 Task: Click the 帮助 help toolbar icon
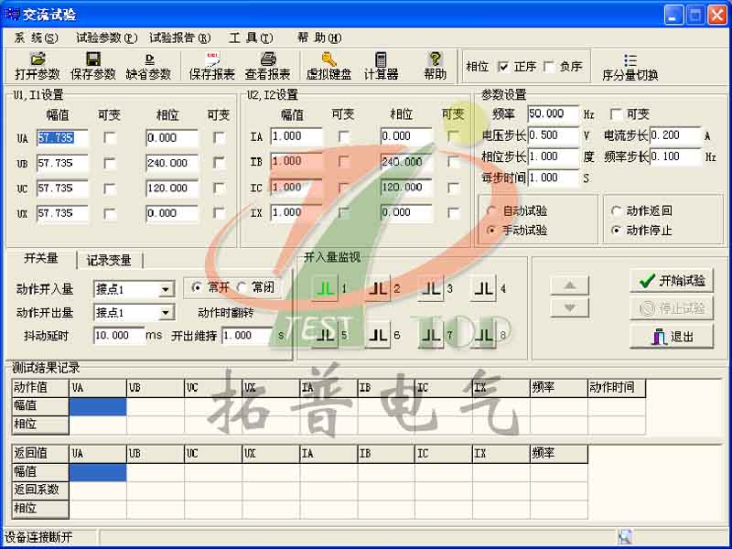pyautogui.click(x=435, y=64)
